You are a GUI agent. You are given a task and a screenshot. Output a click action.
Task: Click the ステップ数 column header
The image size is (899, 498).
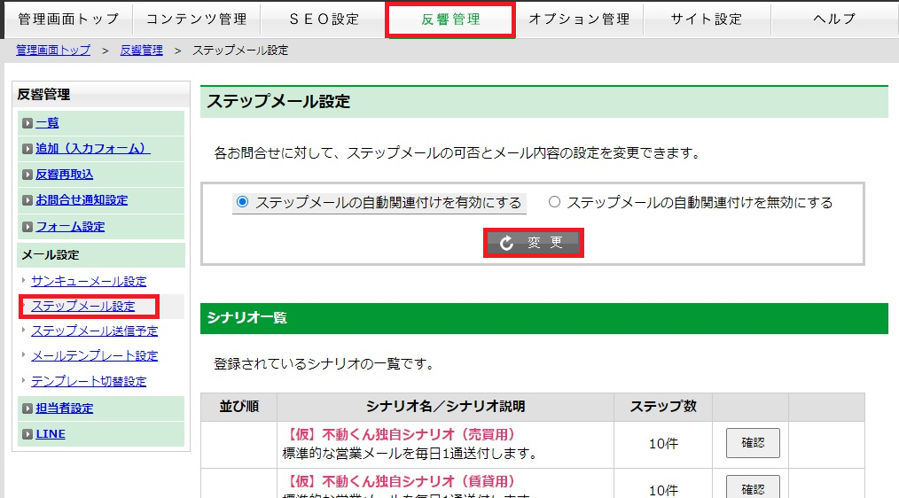(663, 407)
